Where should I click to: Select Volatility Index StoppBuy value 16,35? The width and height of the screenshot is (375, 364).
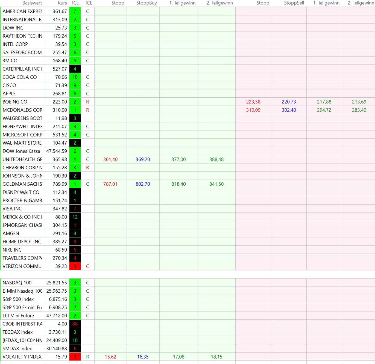click(x=143, y=357)
